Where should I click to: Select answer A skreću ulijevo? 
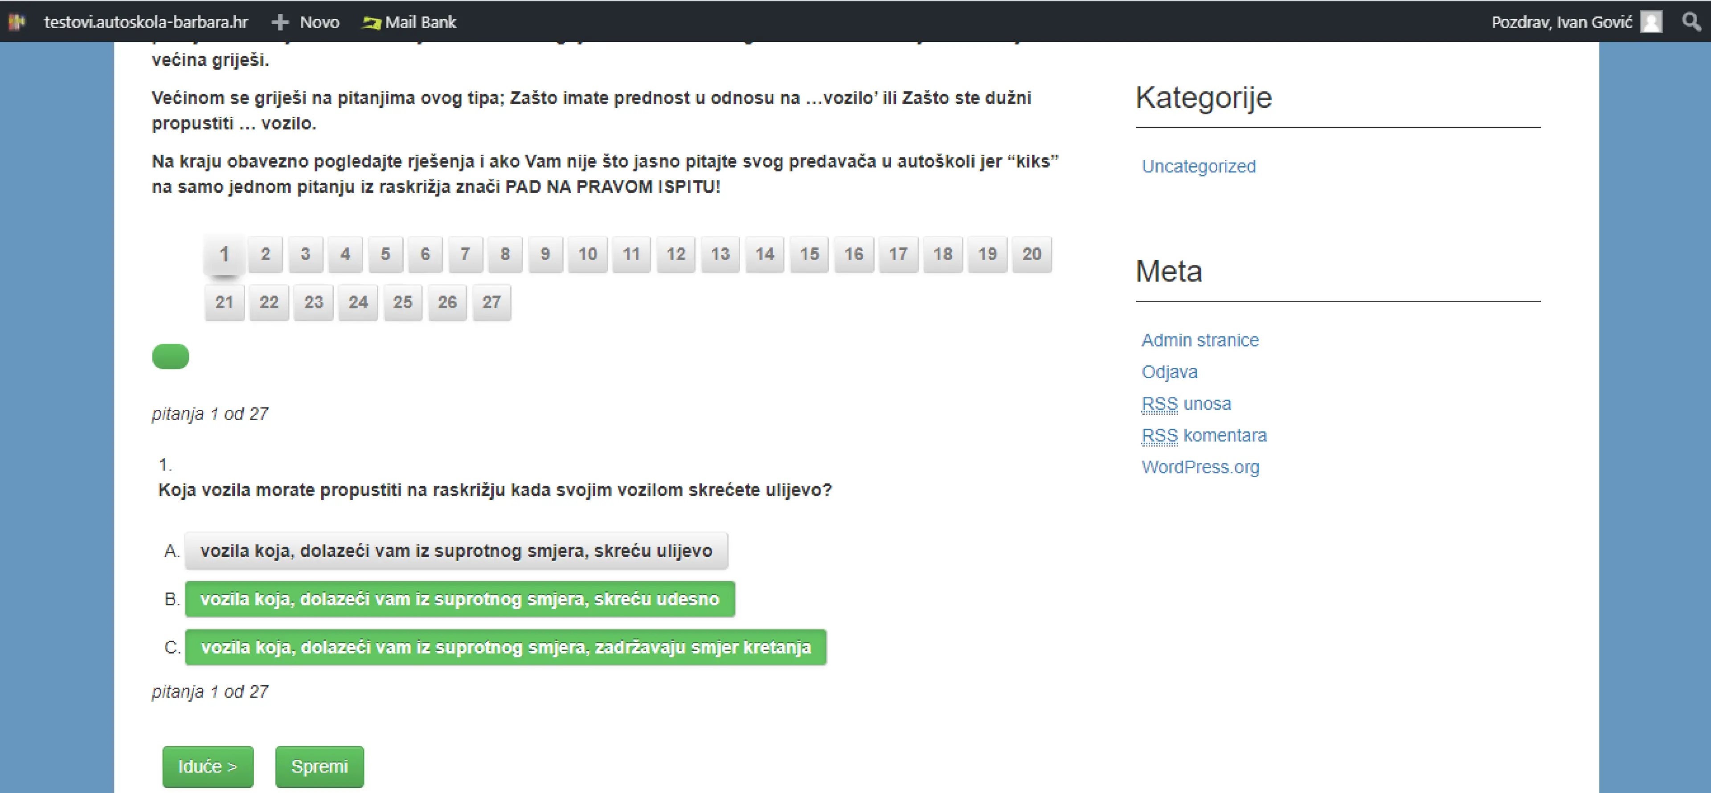(x=456, y=551)
